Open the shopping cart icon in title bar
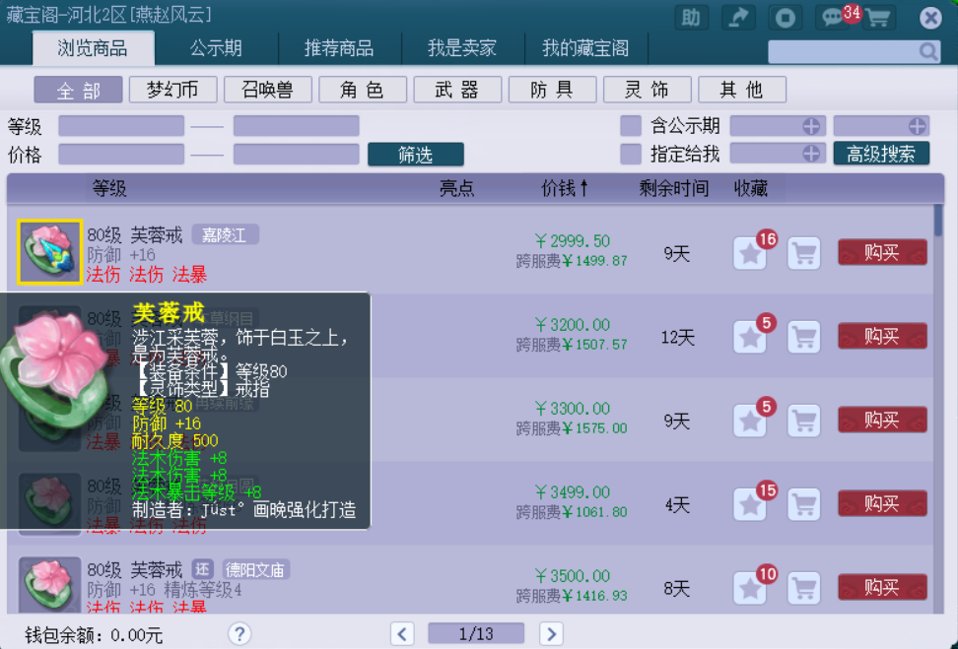958x649 pixels. tap(878, 17)
